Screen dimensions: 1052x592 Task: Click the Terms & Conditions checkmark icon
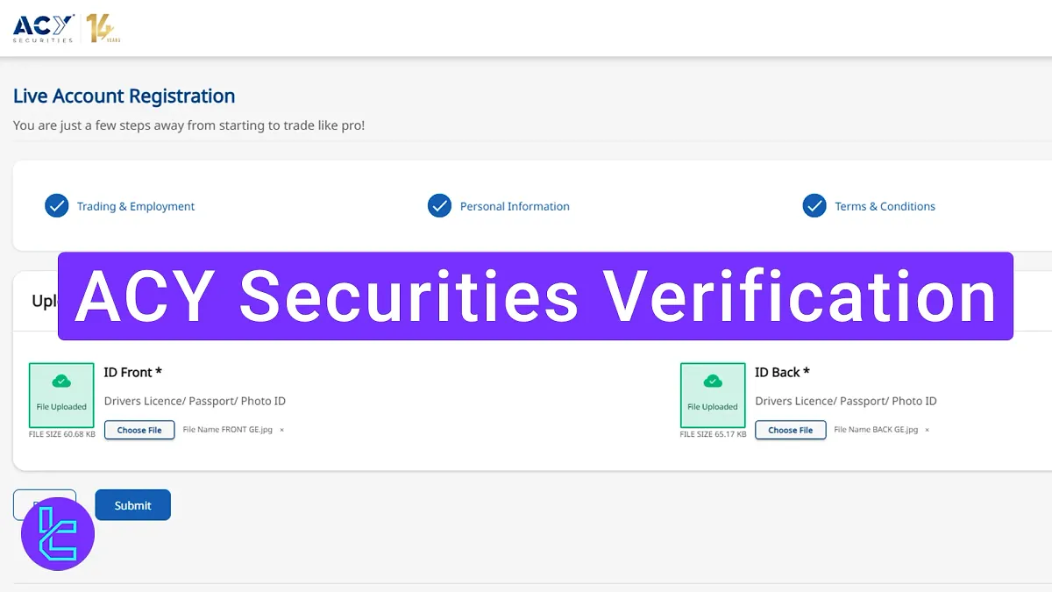pyautogui.click(x=814, y=205)
